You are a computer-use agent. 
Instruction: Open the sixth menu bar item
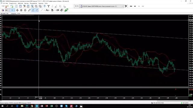(41, 3)
